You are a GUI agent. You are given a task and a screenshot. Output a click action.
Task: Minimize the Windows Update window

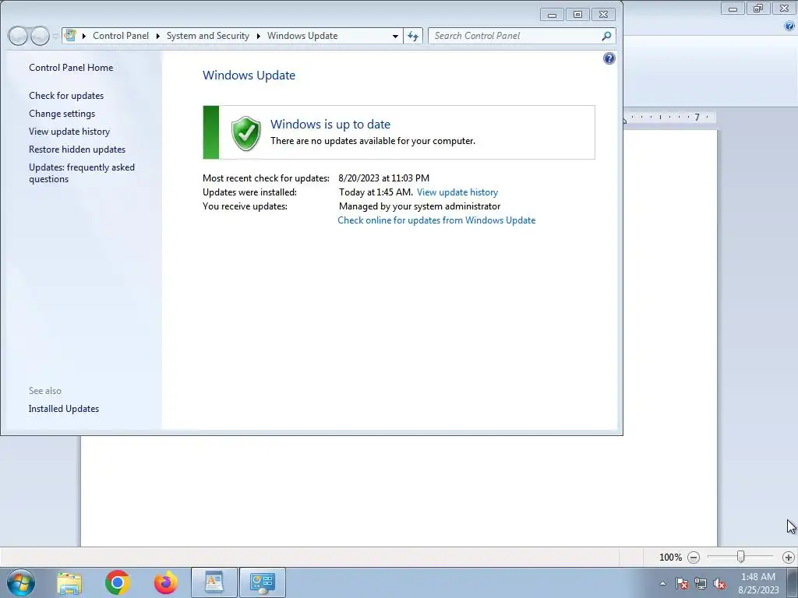(x=552, y=15)
